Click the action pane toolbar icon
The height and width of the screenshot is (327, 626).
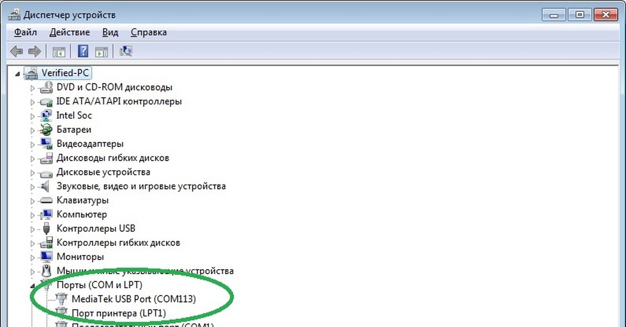pyautogui.click(x=101, y=51)
